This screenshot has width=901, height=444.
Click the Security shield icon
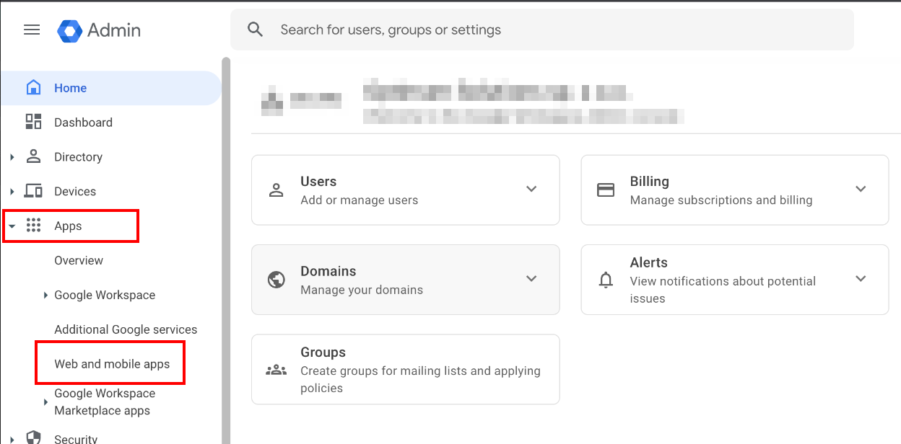pyautogui.click(x=33, y=438)
